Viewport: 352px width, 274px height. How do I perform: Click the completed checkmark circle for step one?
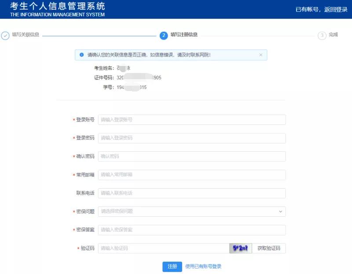(x=4, y=35)
